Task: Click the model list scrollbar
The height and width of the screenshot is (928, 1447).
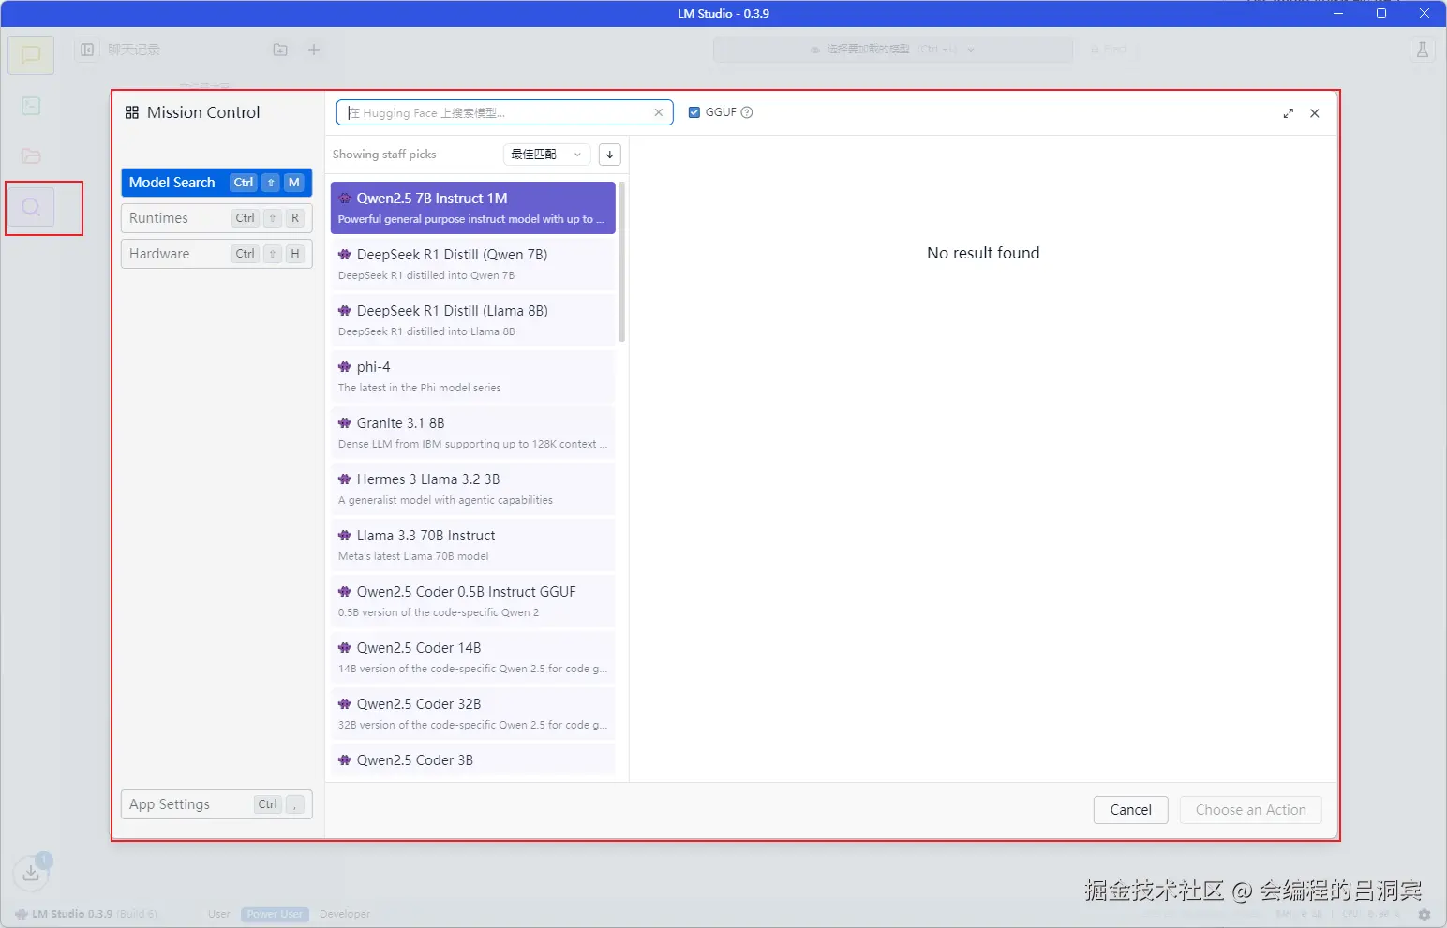Action: point(621,262)
